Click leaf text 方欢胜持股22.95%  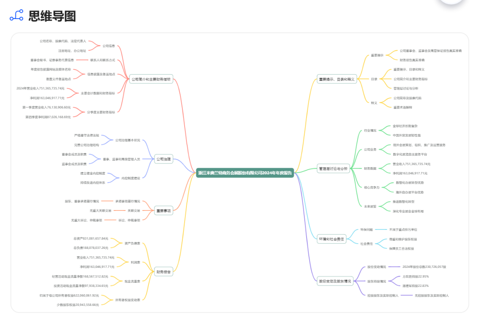(x=416, y=277)
